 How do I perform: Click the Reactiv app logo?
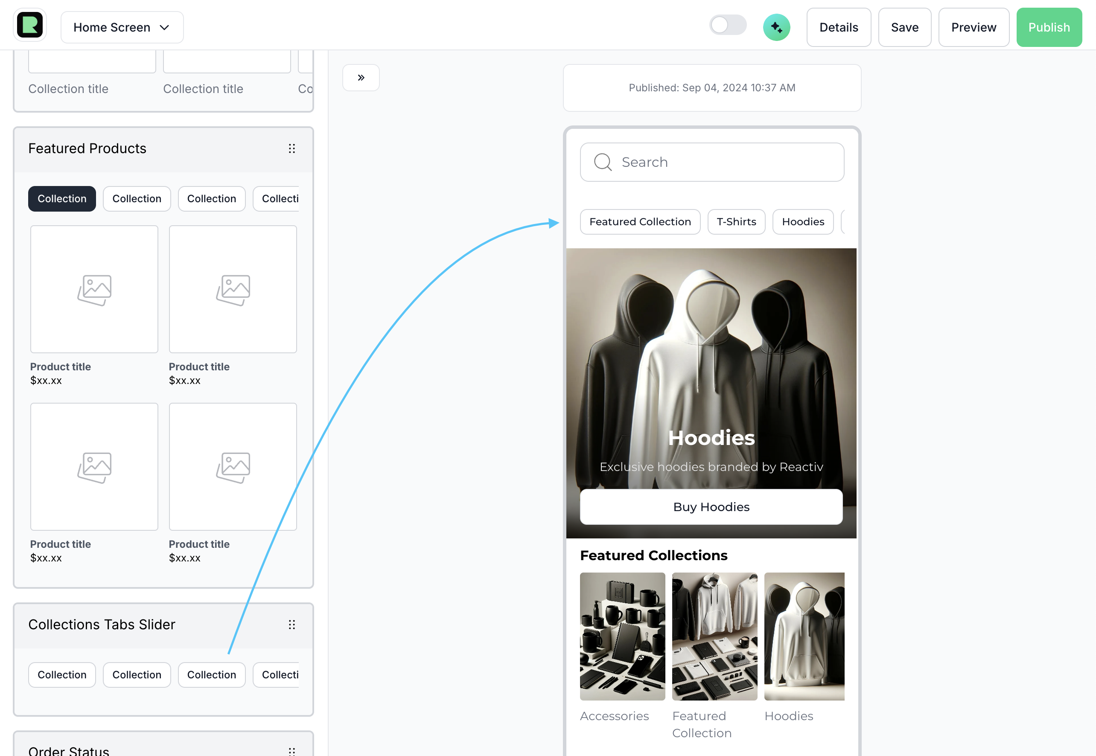tap(30, 25)
